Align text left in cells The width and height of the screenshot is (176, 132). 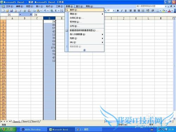(x=131, y=11)
